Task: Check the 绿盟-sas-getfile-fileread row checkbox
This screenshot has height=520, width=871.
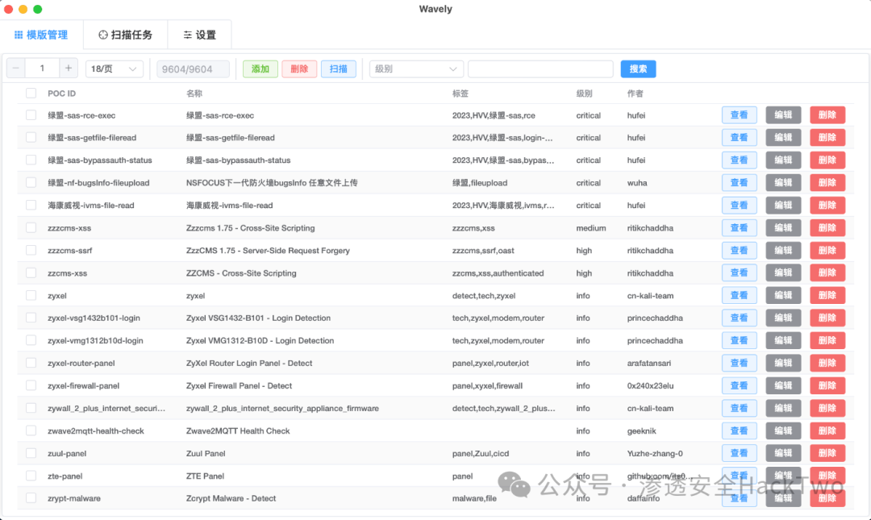Action: click(x=31, y=137)
